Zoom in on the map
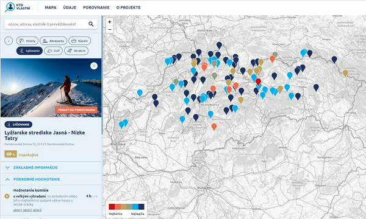The width and height of the screenshot is (366, 219). (109, 22)
